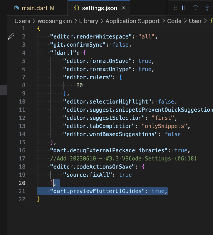Click the false value of git.confirmSync
The width and height of the screenshot is (213, 235).
pyautogui.click(x=120, y=45)
